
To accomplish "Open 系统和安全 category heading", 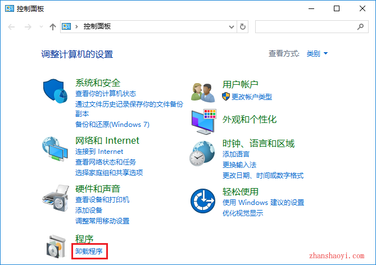I will point(98,83).
